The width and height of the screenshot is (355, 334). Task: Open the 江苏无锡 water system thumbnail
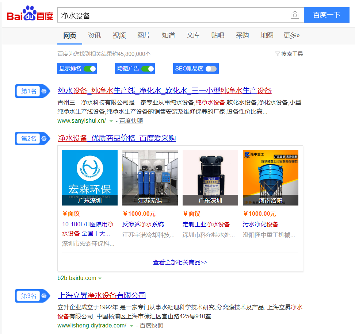tap(150, 178)
